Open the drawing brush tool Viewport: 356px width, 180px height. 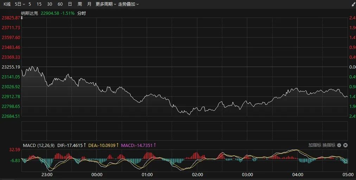[x=353, y=4]
